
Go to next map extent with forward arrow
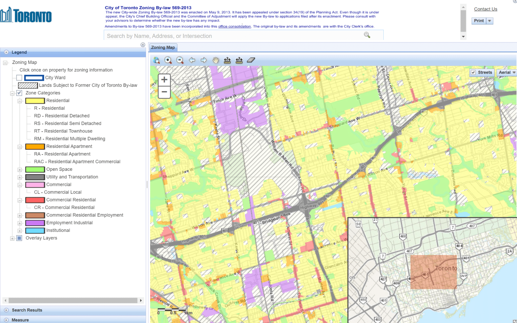point(204,60)
